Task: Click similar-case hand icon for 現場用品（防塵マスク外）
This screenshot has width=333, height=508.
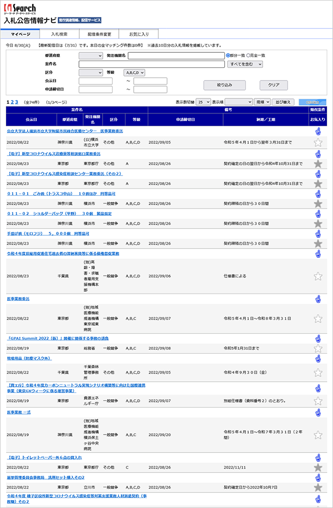Action: coord(318,358)
